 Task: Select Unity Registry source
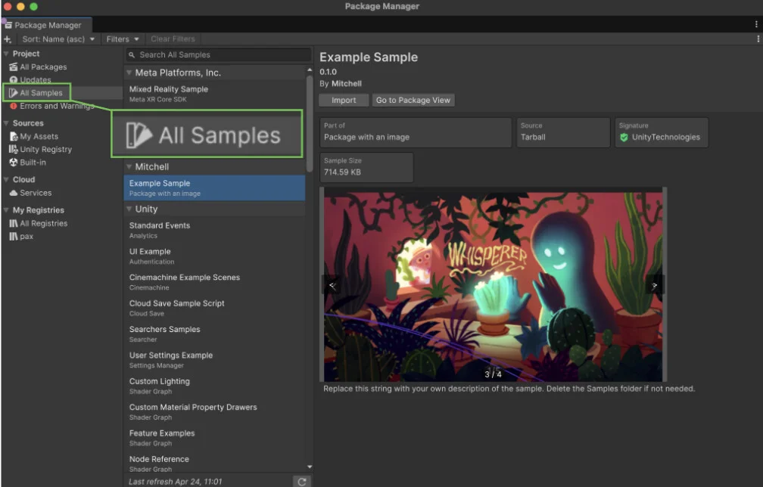[45, 149]
